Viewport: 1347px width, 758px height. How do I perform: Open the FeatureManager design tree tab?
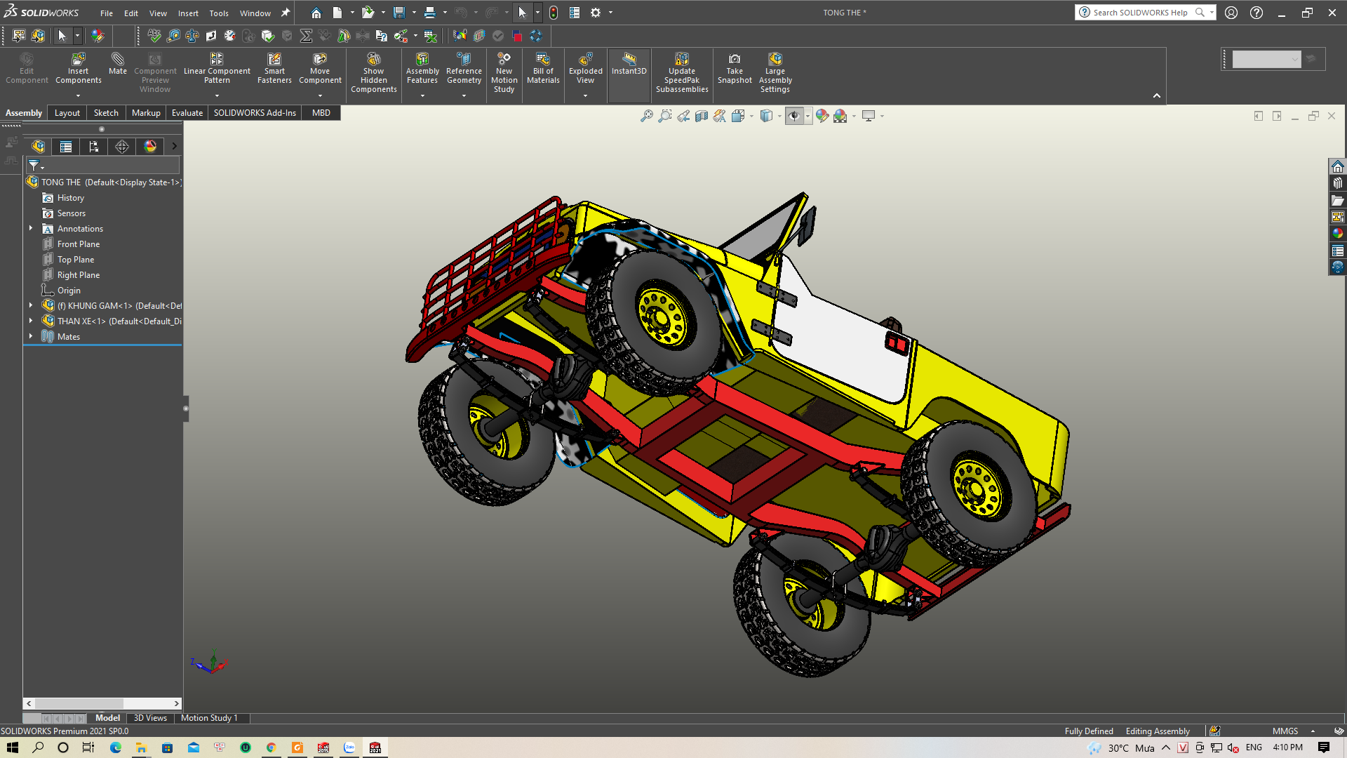[x=38, y=146]
